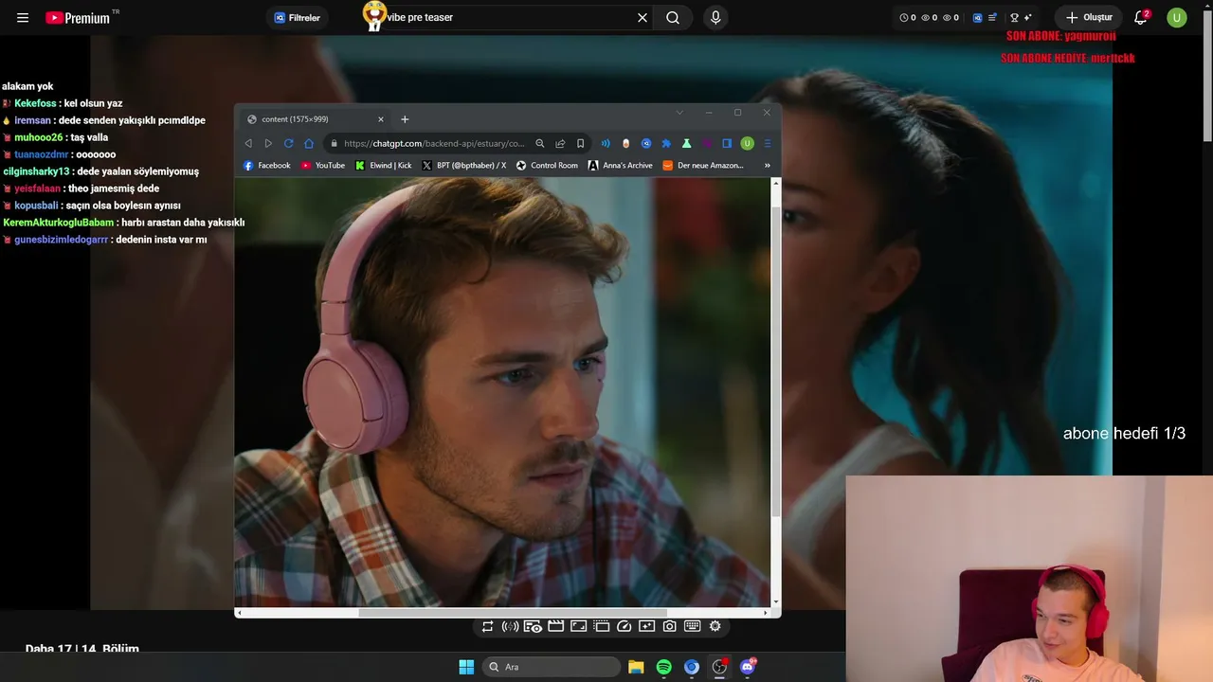Click the sparkle-frame enhance icon in player toolbar
The width and height of the screenshot is (1213, 682).
point(647,626)
